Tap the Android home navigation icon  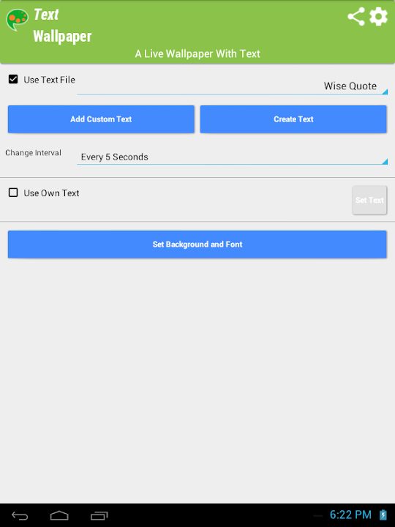click(x=59, y=515)
